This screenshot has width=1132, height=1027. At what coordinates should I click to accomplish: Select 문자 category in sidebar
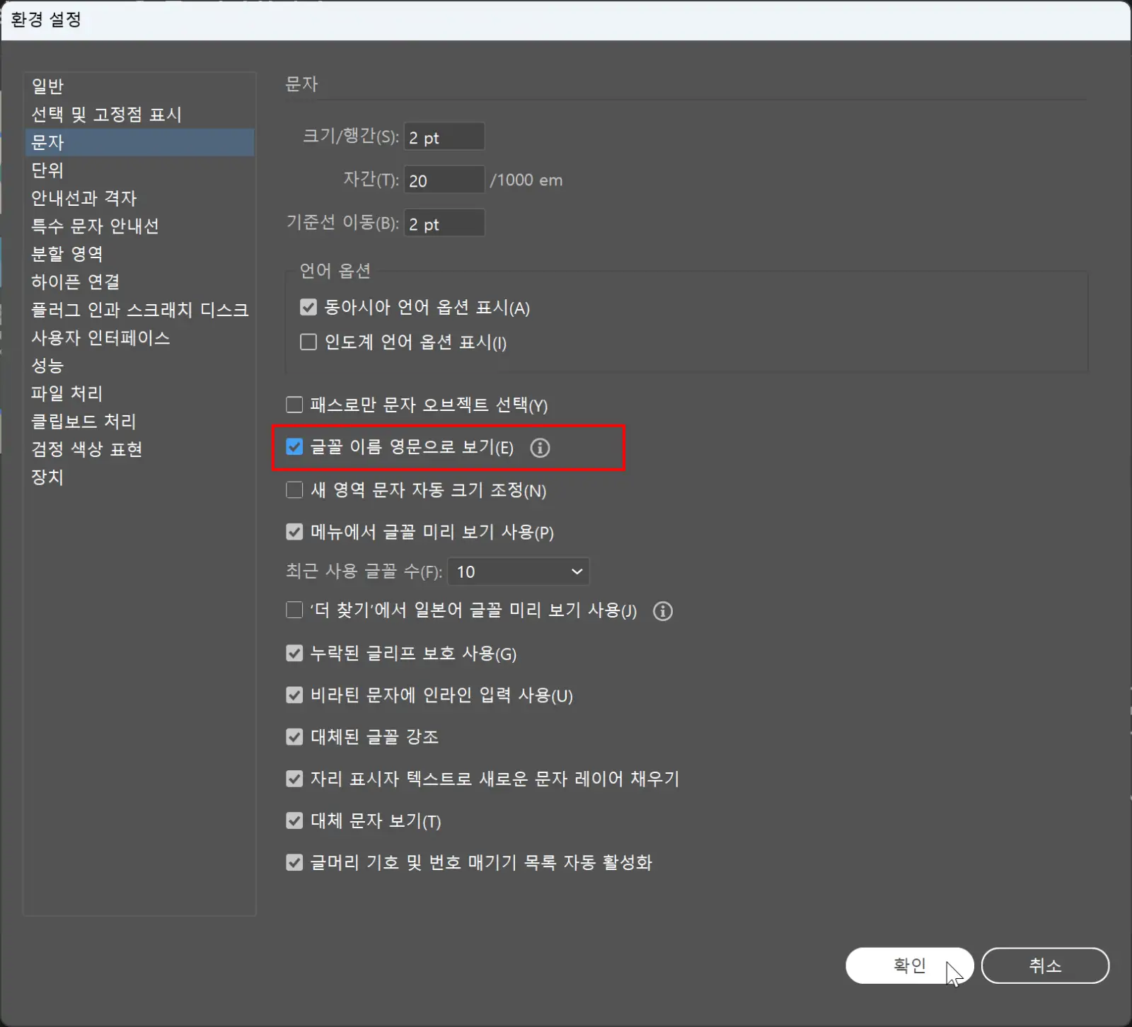coord(139,142)
